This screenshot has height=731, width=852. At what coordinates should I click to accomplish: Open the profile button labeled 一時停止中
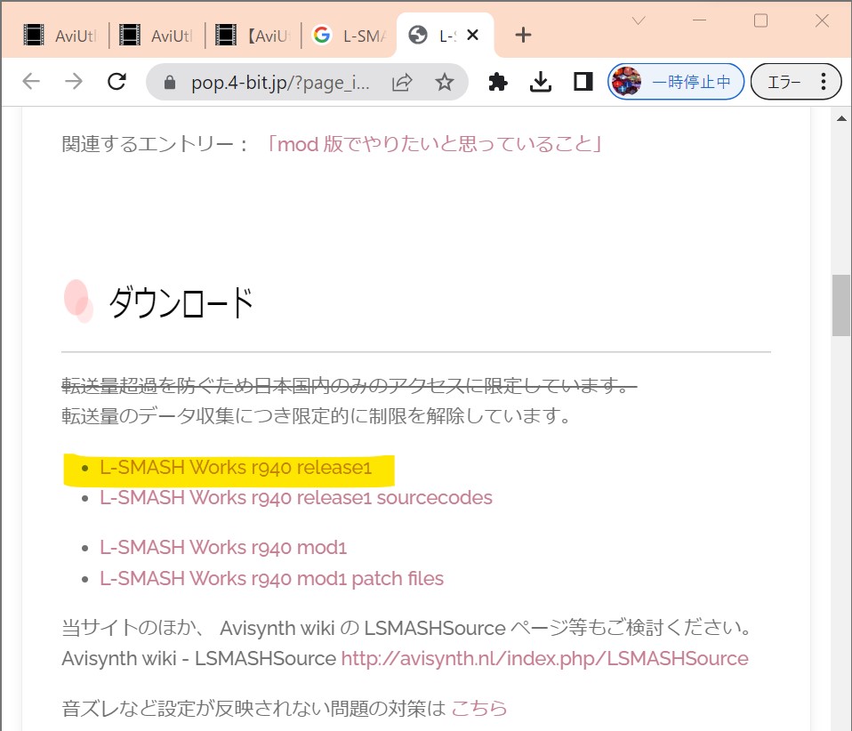[x=676, y=82]
